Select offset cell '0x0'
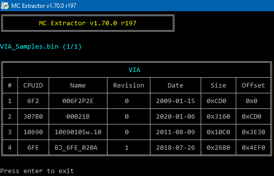The height and width of the screenshot is (176, 274). click(x=252, y=101)
